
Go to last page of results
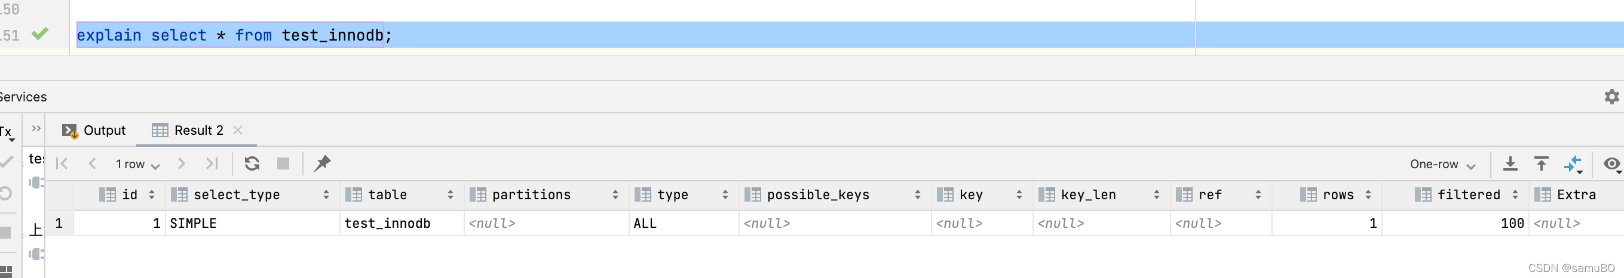pyautogui.click(x=212, y=163)
